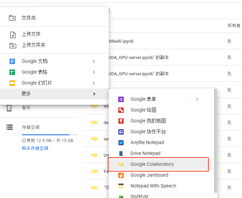Expand the Google 表格 submenu arrow

(94, 72)
